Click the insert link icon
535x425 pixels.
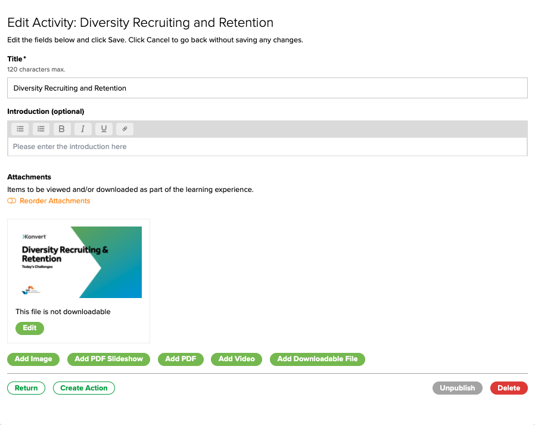point(125,129)
